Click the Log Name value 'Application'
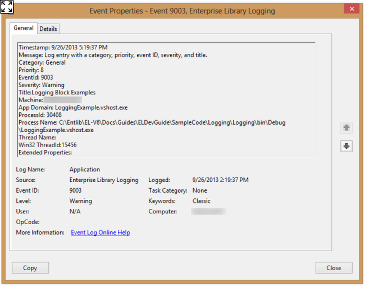Screen dimensions: 365x287 coord(85,170)
